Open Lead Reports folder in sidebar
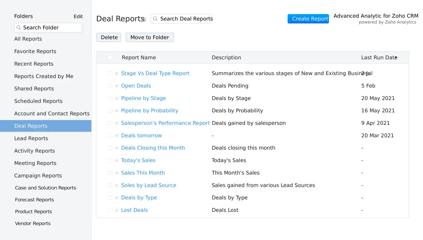 pyautogui.click(x=31, y=138)
